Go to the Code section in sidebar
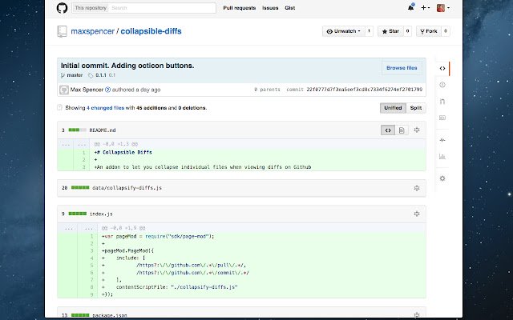Viewport: 513px width, 320px height. 442,69
